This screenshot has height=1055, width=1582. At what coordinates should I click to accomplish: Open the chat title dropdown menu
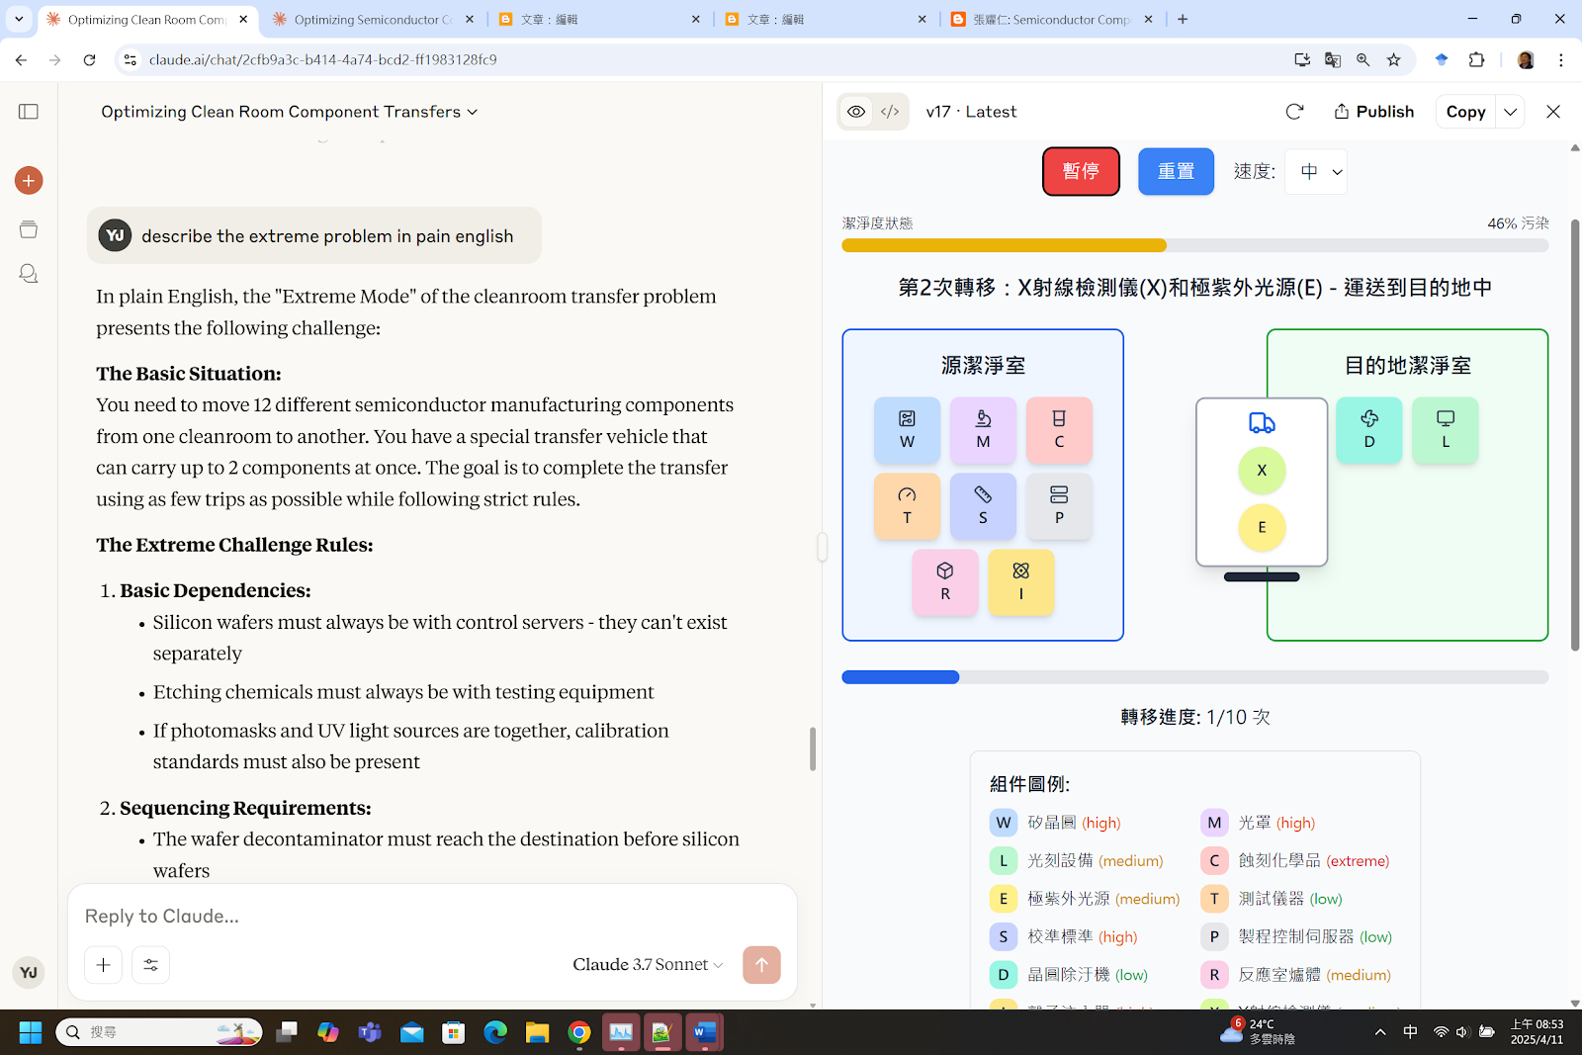pyautogui.click(x=289, y=112)
